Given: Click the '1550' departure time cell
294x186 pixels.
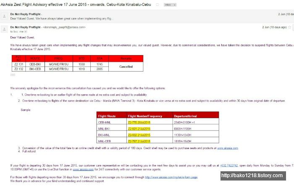Looking at the screenshot, I should click(81, 64).
